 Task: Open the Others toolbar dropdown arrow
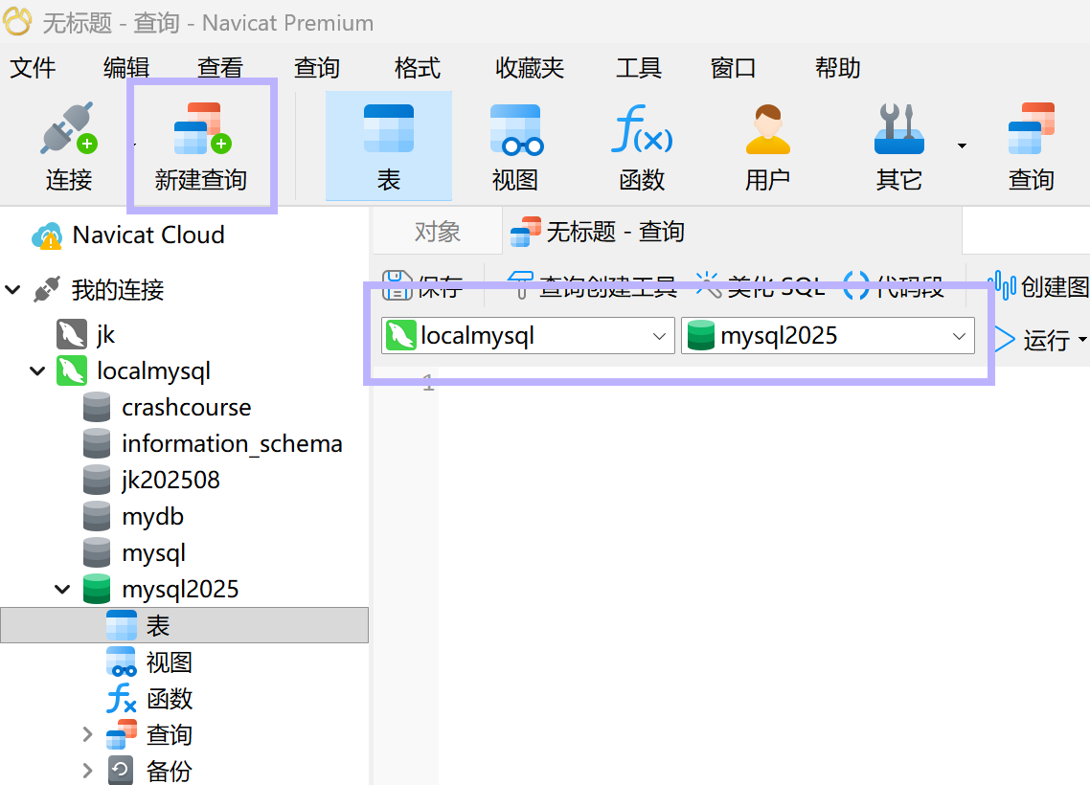tap(962, 146)
